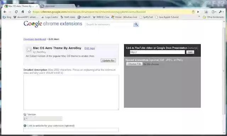Expand the bookmarks overflow chevron
This screenshot has width=227, height=136.
pos(199,17)
